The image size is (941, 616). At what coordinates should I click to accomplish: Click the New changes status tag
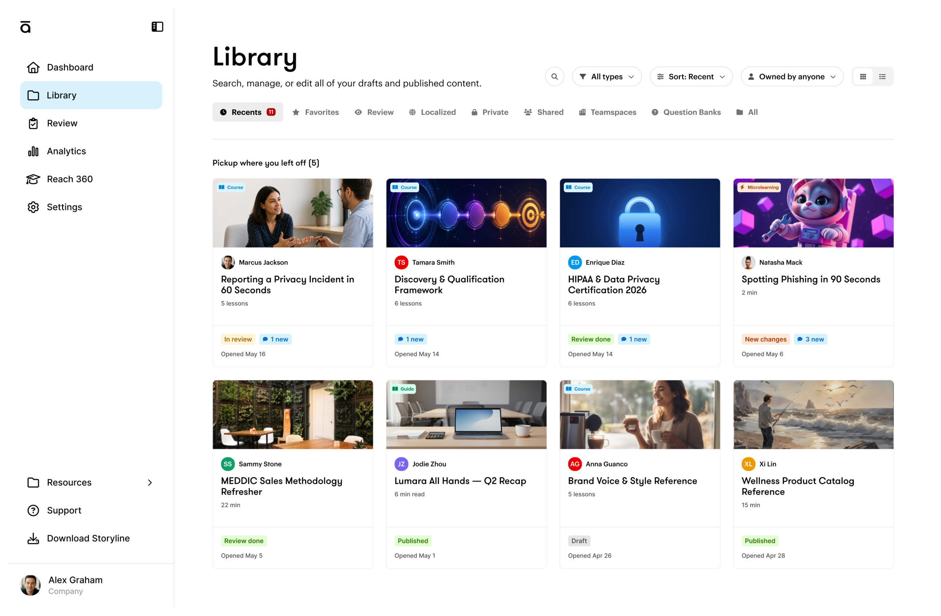(765, 339)
